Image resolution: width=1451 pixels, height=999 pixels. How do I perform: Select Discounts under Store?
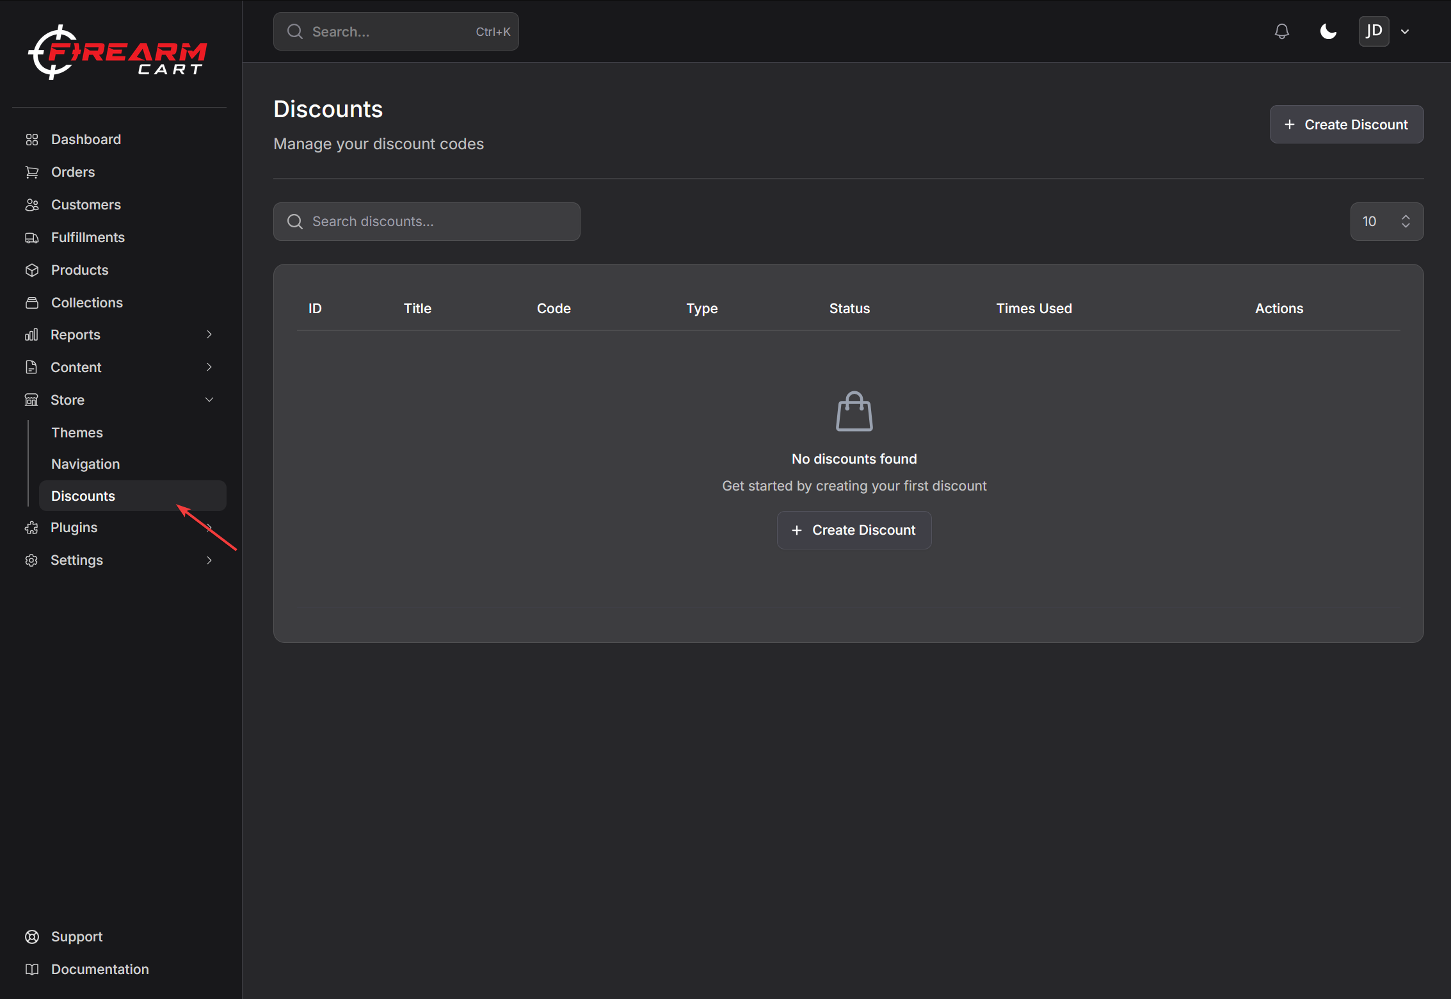click(132, 496)
